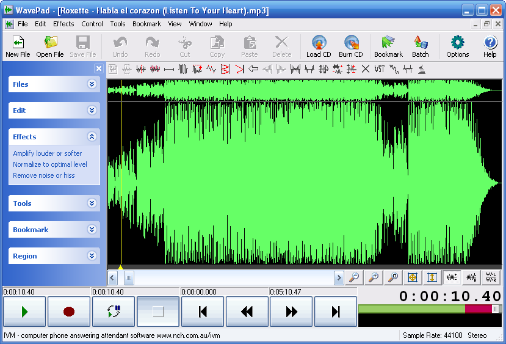Click the Save File toolbar icon
506x344 pixels.
click(x=83, y=46)
